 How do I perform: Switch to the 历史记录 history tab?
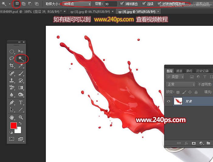click(x=202, y=71)
